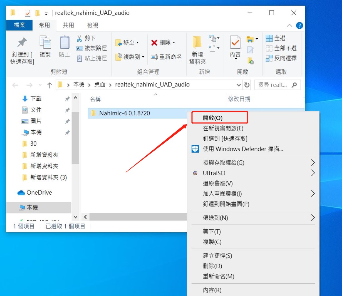342x296 pixels.
Task: Click the 貼上 paste icon
Action: point(65,43)
